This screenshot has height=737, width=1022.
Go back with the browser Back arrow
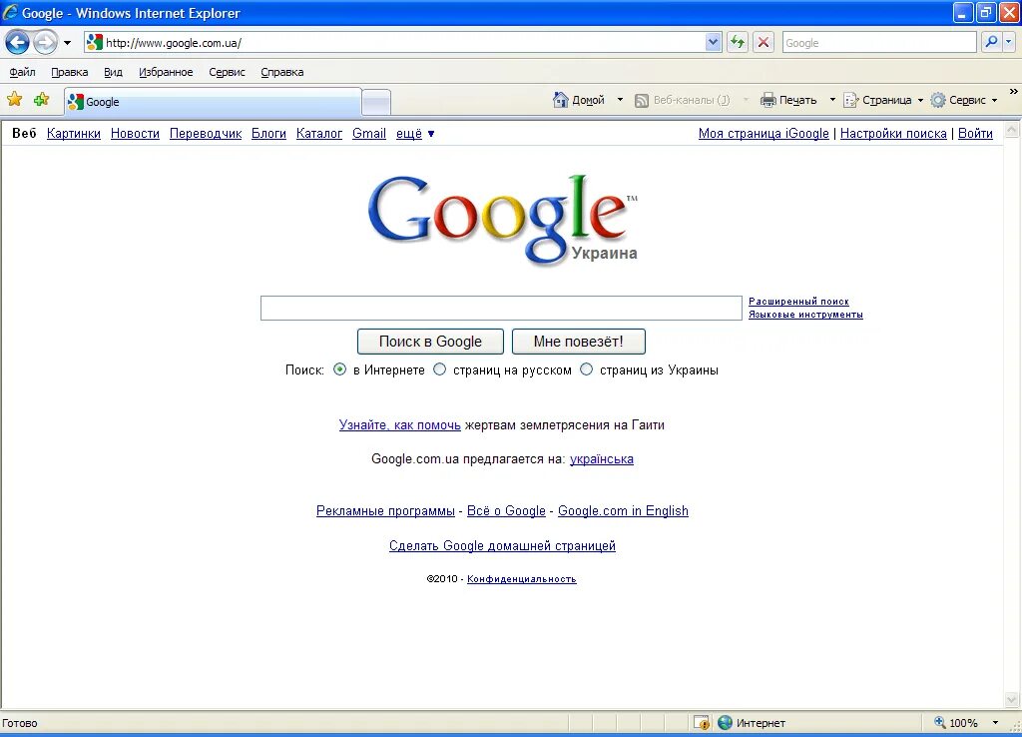(17, 43)
